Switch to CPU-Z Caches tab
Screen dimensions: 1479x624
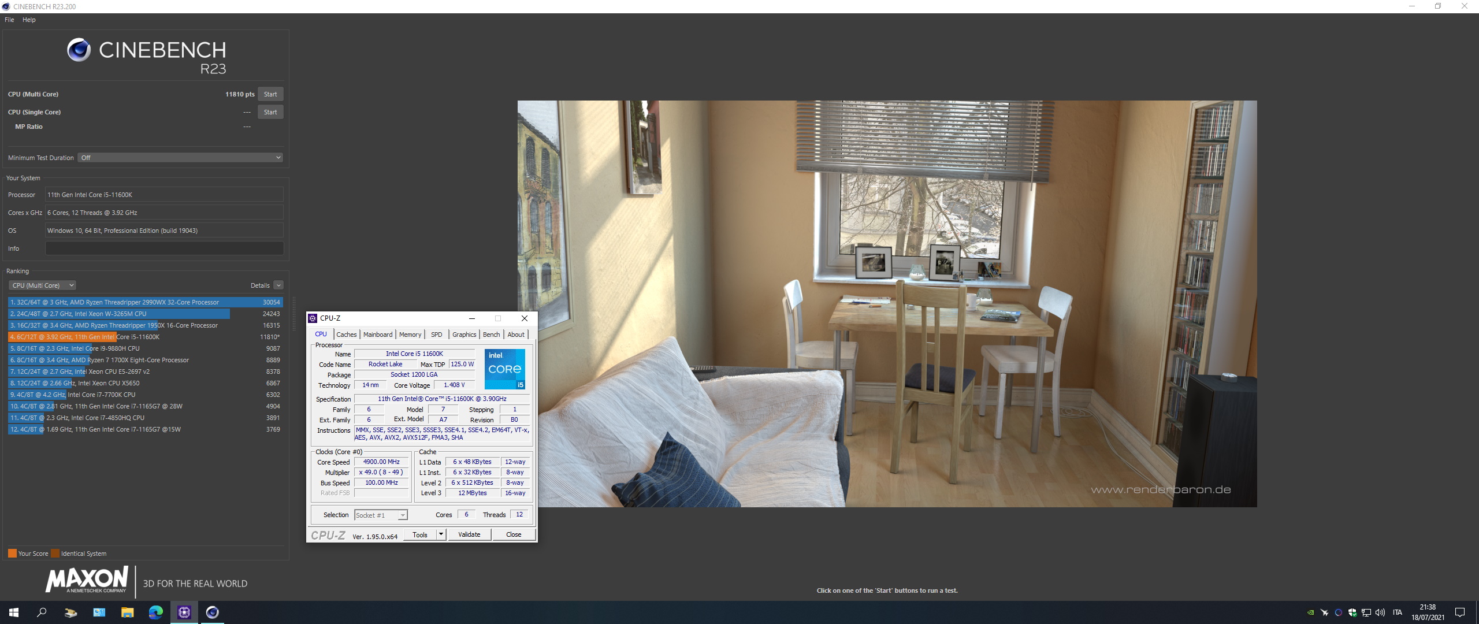[347, 335]
